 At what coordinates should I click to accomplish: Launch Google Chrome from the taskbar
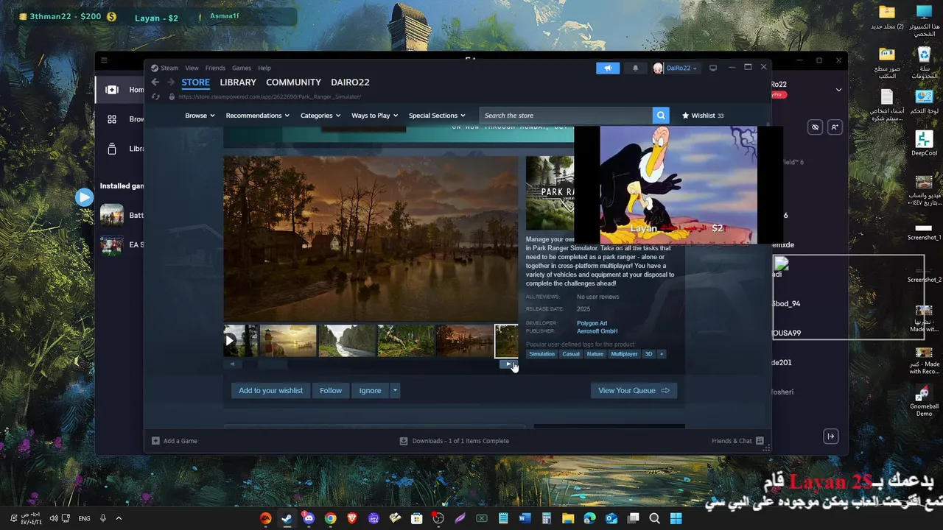[x=330, y=518]
